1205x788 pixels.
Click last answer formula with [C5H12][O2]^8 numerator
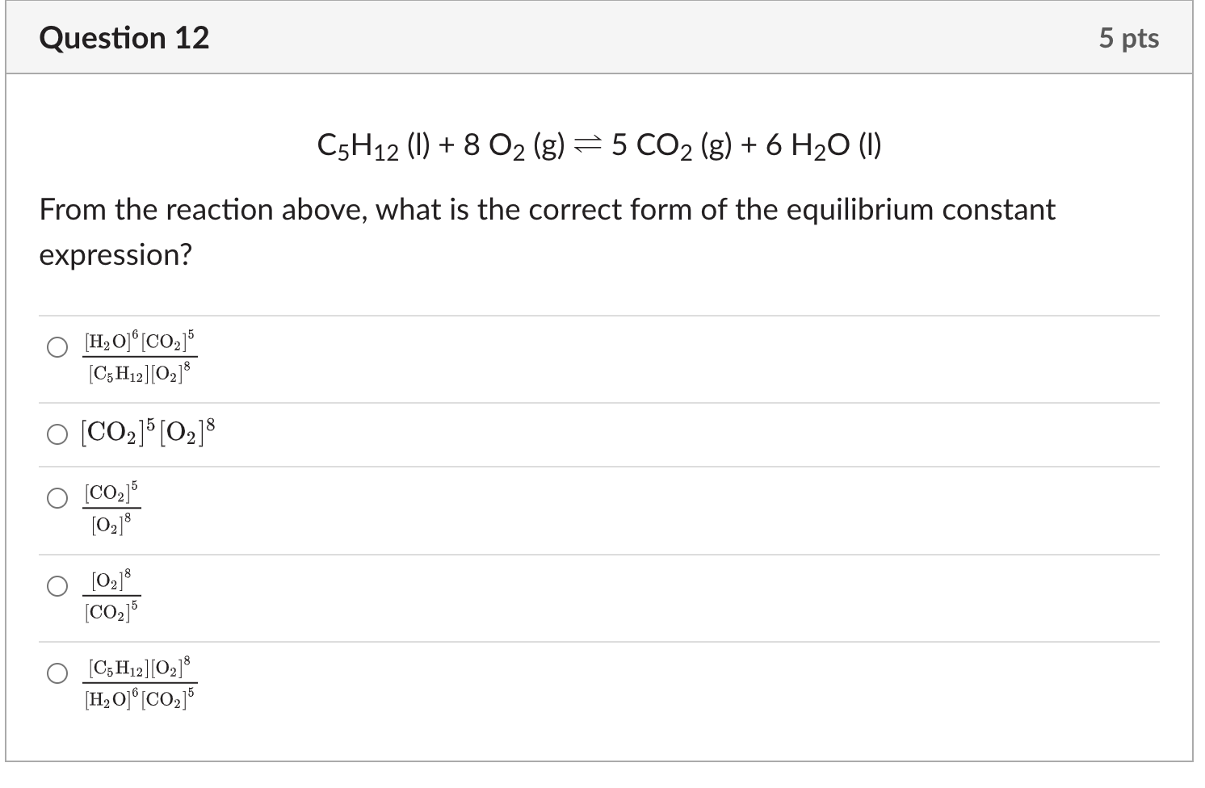(140, 683)
